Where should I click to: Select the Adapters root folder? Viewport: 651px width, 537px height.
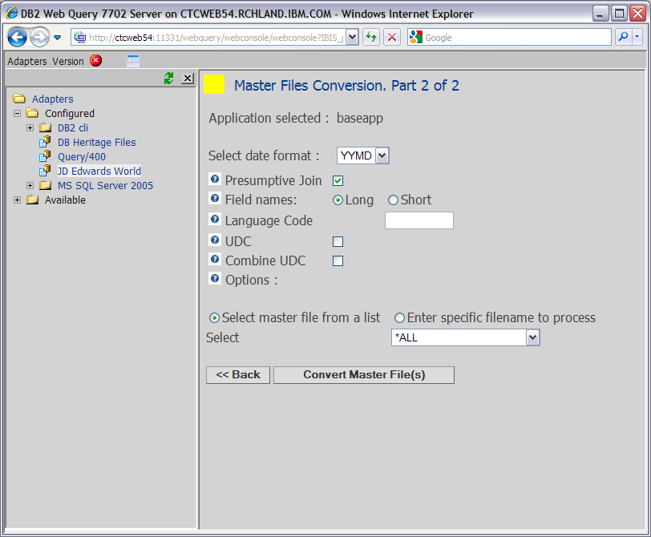(x=52, y=99)
